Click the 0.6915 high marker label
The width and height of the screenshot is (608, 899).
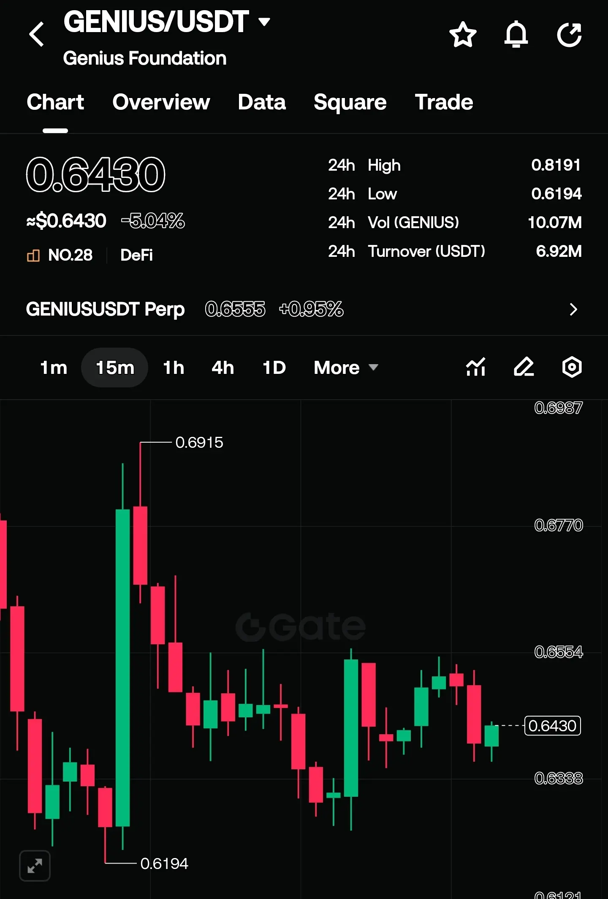(x=199, y=442)
